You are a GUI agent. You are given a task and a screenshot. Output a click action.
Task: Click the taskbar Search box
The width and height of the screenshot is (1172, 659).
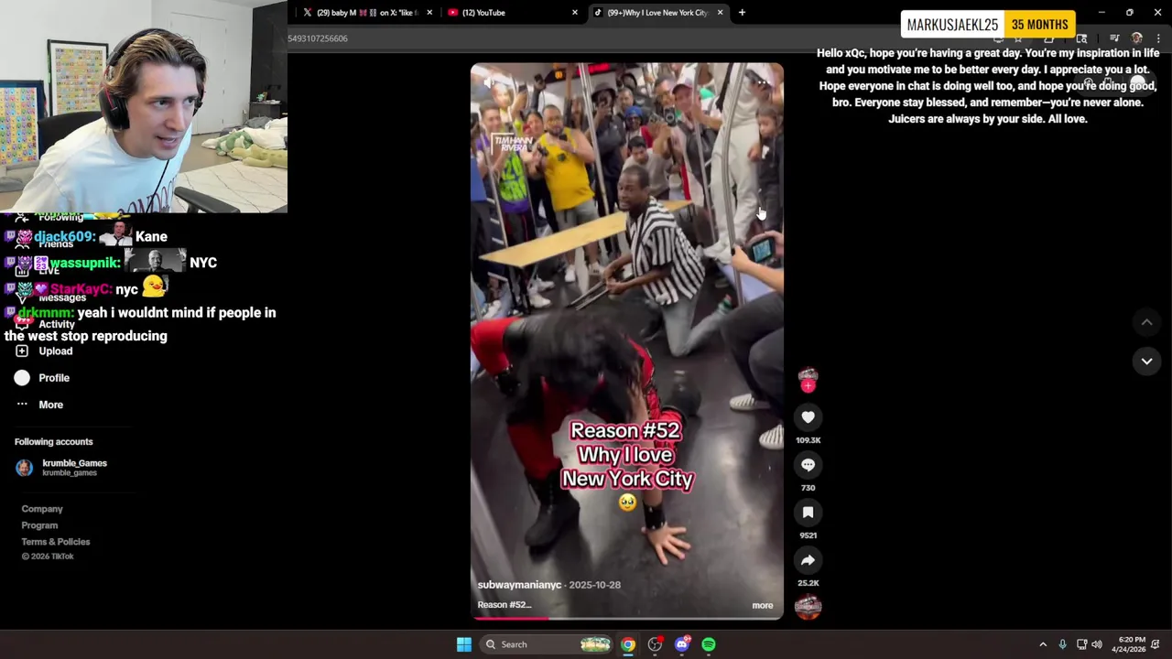pyautogui.click(x=546, y=644)
